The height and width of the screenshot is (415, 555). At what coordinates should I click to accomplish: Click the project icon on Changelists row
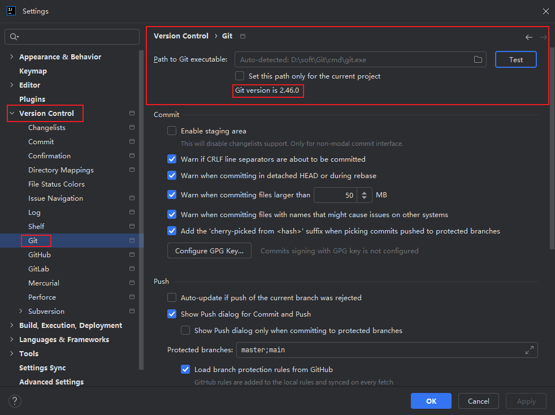pos(132,127)
